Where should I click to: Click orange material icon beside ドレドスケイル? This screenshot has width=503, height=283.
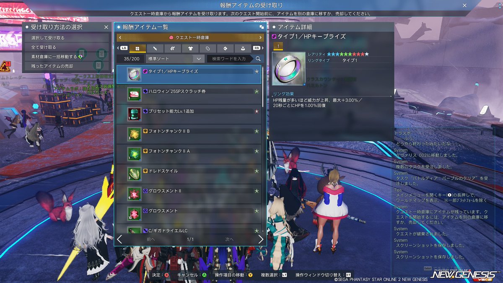(145, 171)
